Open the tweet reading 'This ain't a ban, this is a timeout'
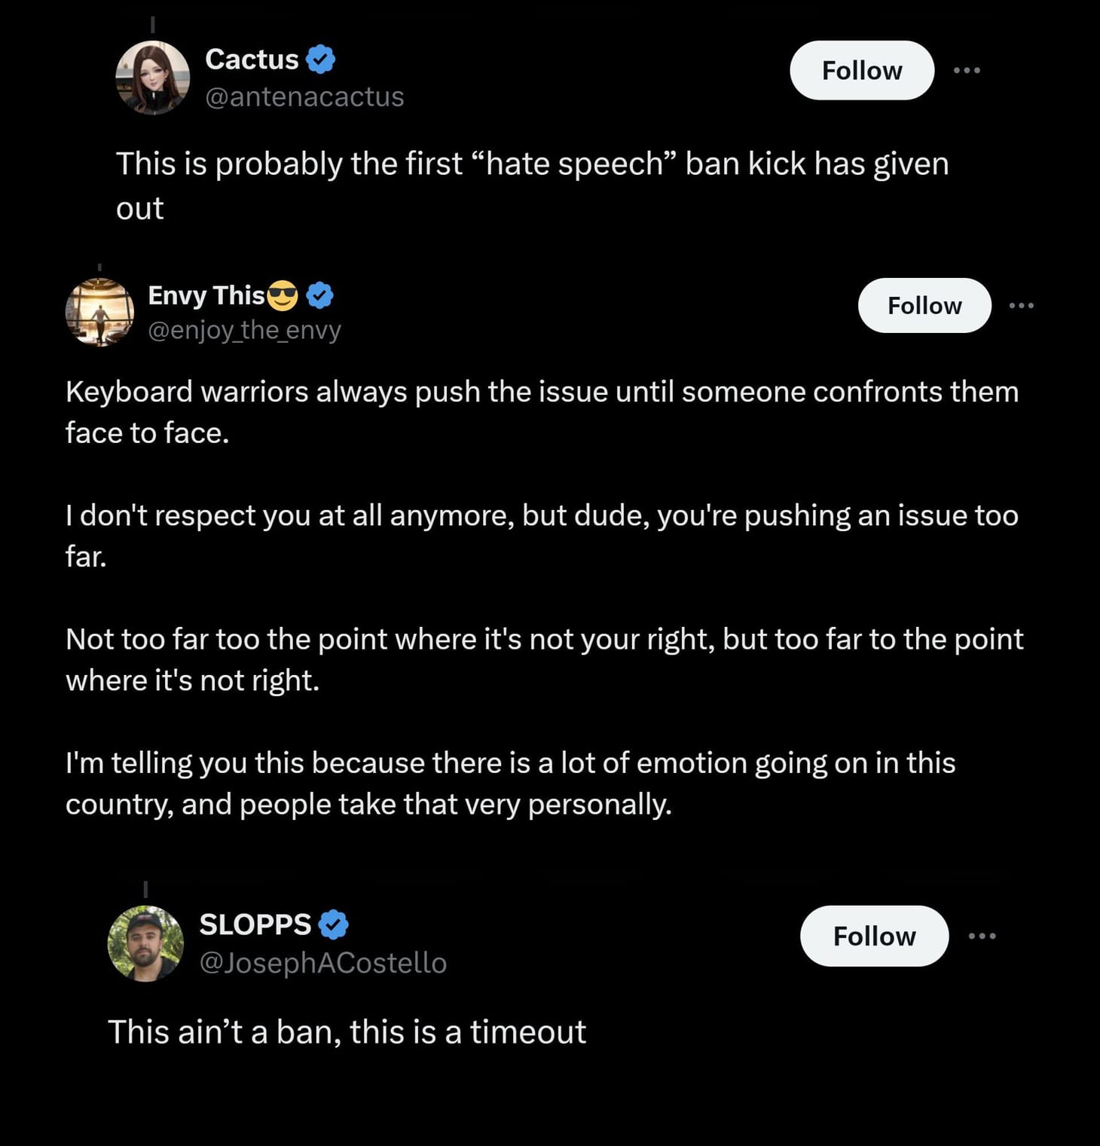1100x1146 pixels. 347,1031
